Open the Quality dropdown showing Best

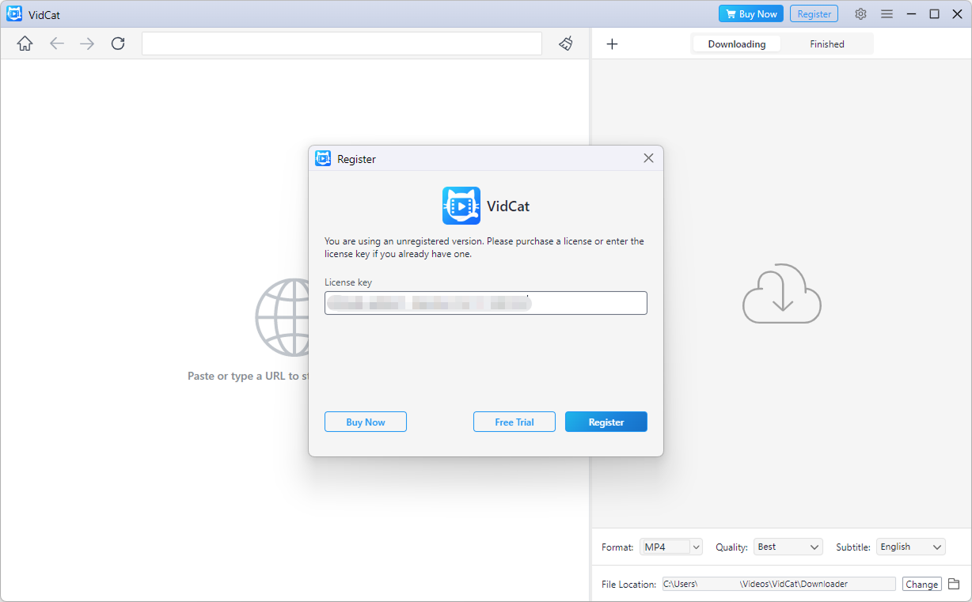coord(788,547)
